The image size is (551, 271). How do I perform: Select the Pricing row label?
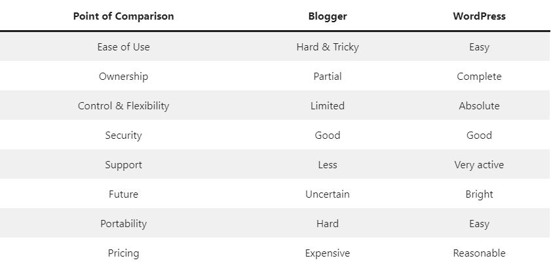coord(123,253)
